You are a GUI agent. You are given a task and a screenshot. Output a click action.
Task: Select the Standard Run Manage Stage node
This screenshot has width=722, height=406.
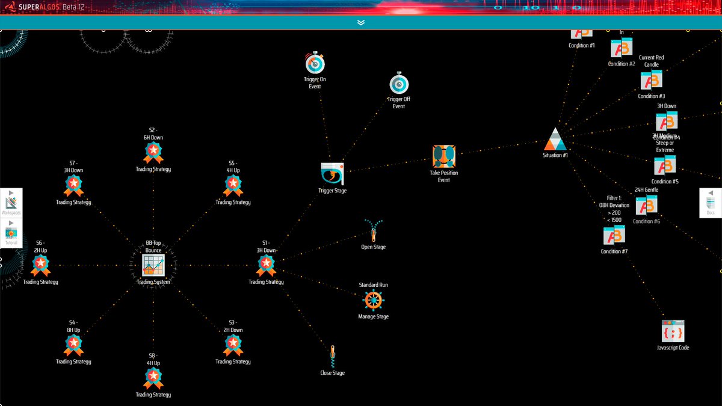click(373, 300)
